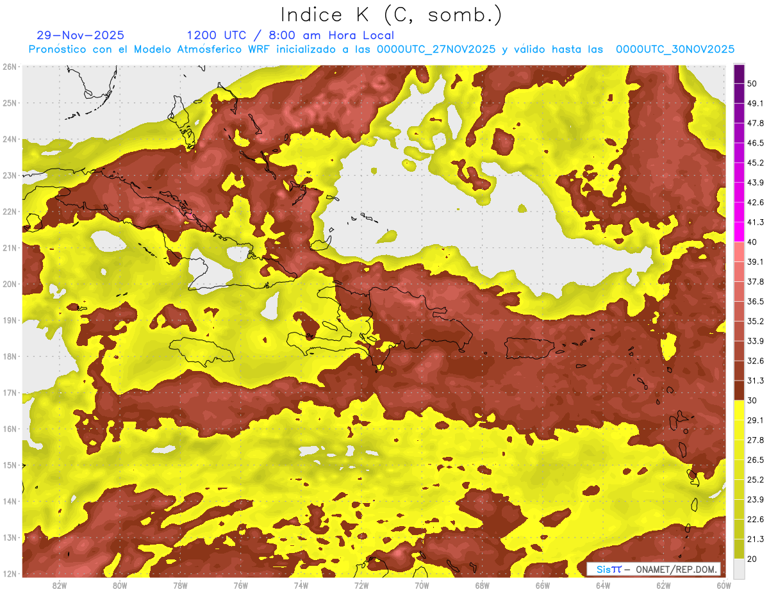This screenshot has width=769, height=594.
Task: Click latitude label '12N'
Action: click(x=10, y=573)
